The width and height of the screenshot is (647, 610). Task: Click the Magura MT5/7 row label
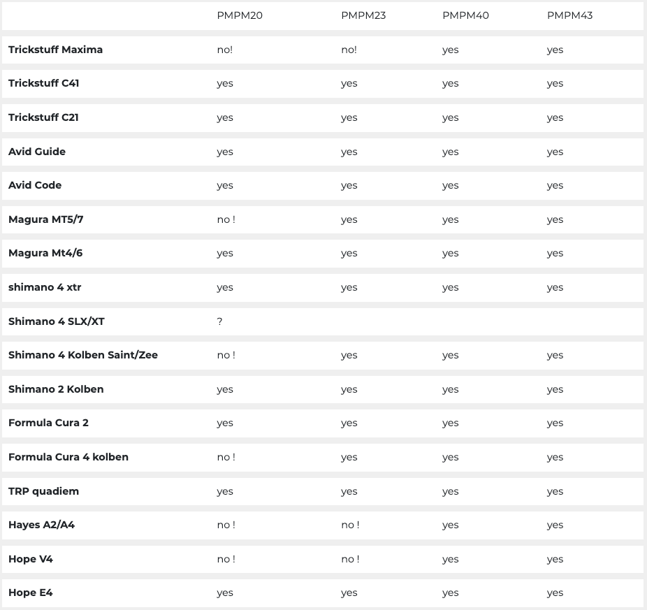[x=46, y=219]
